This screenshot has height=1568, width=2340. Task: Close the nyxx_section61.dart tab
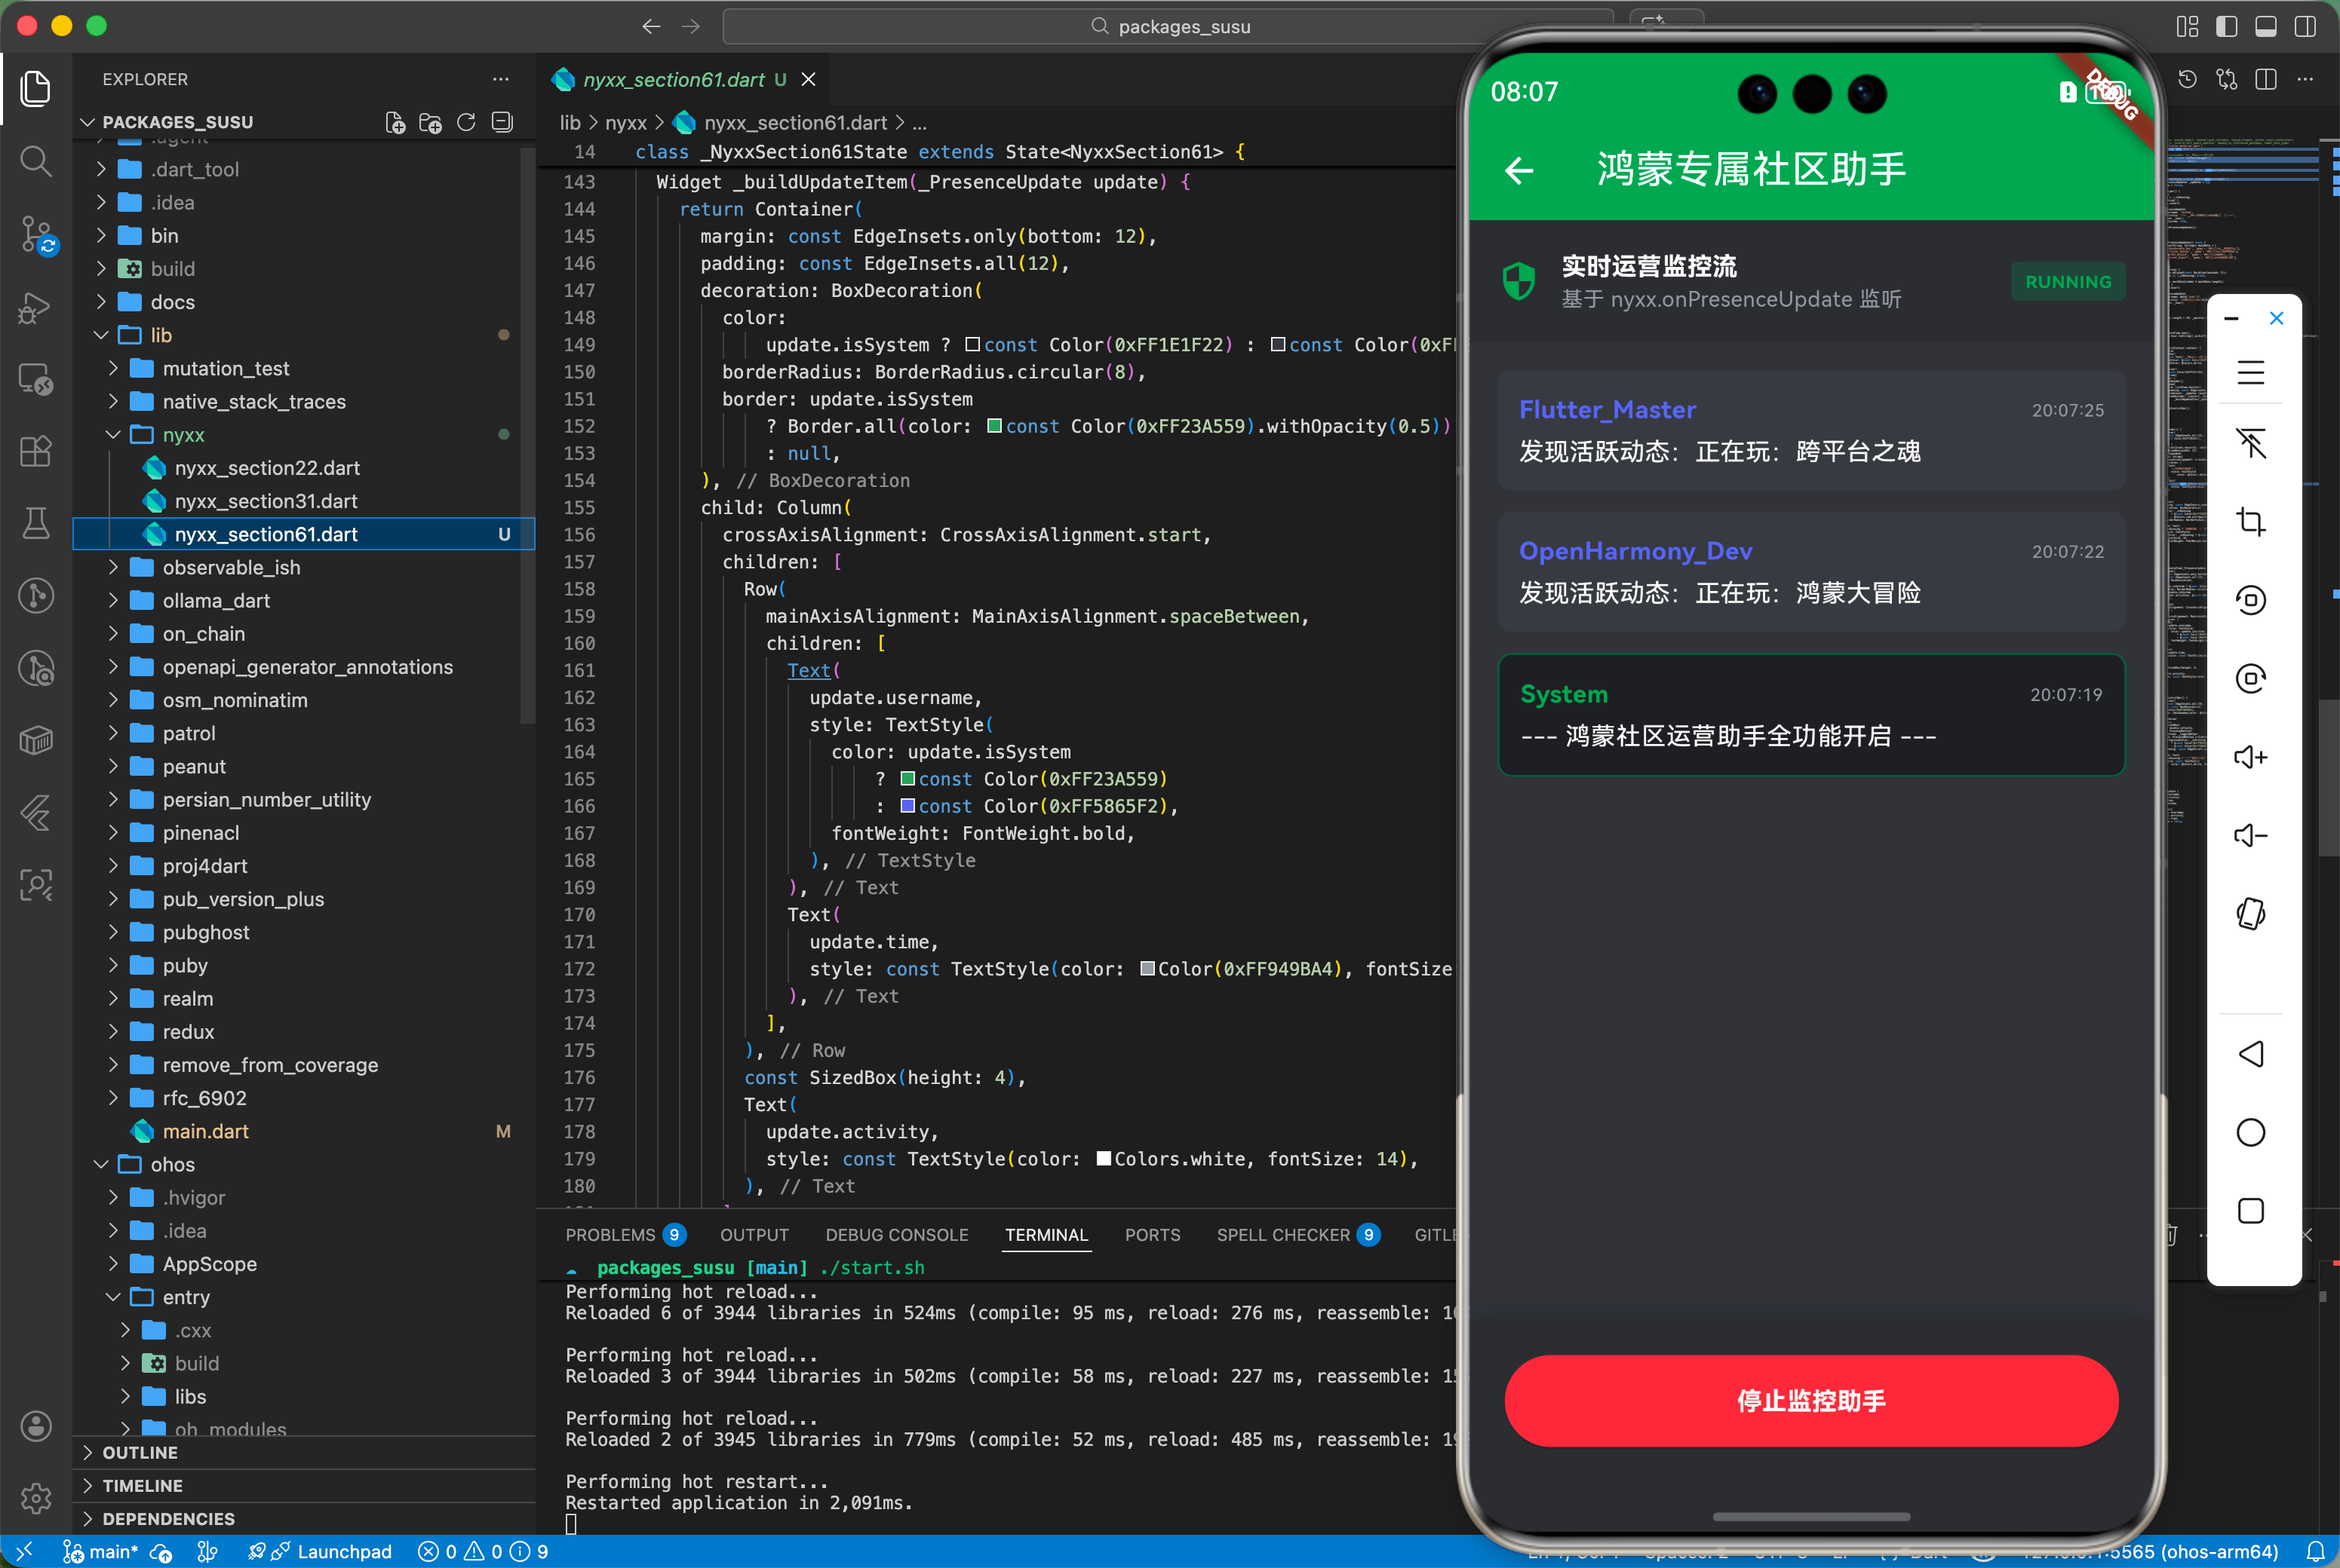pyautogui.click(x=809, y=79)
